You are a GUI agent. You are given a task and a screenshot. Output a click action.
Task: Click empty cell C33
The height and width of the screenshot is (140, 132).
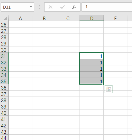[x=68, y=68]
